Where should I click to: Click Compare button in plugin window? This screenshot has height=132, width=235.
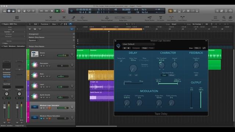click(x=136, y=48)
